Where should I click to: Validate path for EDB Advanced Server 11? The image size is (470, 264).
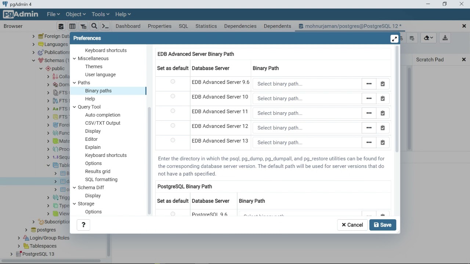click(x=383, y=113)
